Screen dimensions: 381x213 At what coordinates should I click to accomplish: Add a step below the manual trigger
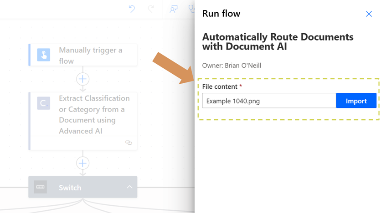[x=82, y=79]
